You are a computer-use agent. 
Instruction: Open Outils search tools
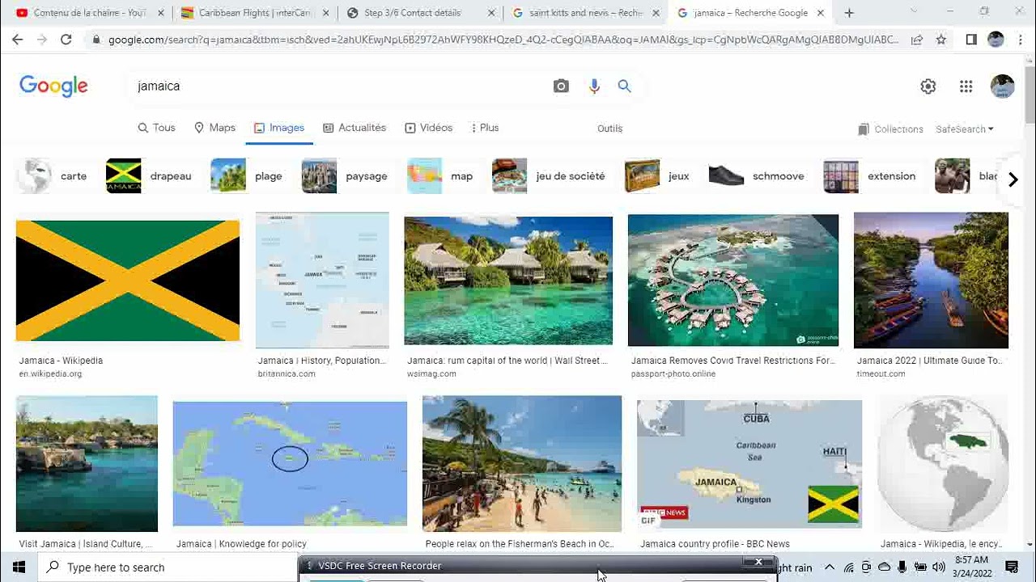coord(609,129)
